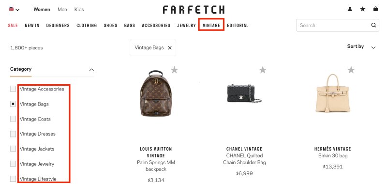
Task: Expand the Sort by dropdown
Action: tap(361, 46)
